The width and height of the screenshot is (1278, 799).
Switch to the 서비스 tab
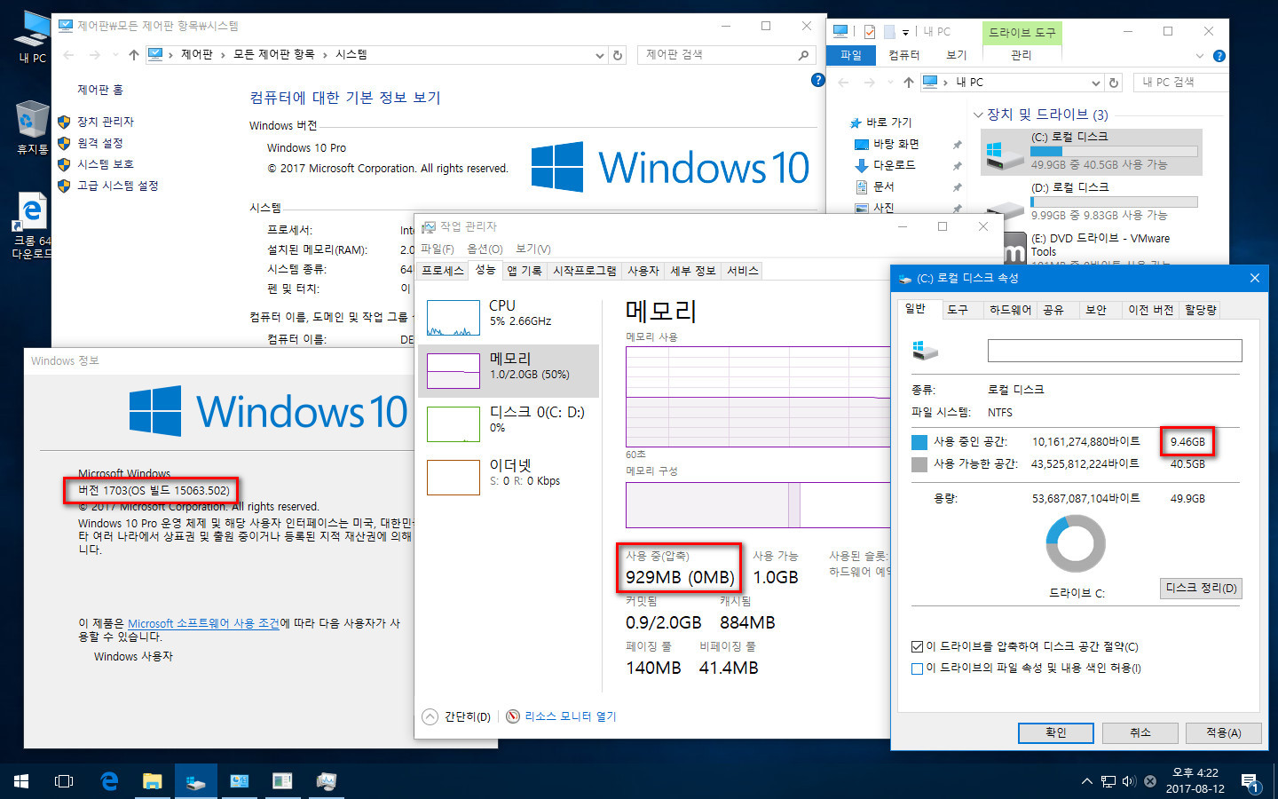pos(743,271)
